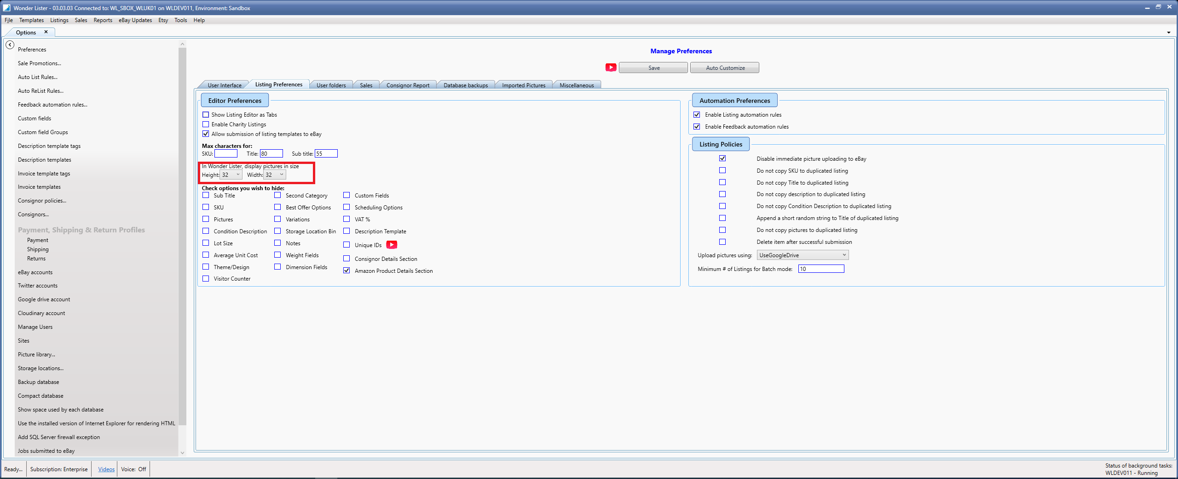Play the YouTube video next to Save
The height and width of the screenshot is (479, 1178).
pos(611,68)
